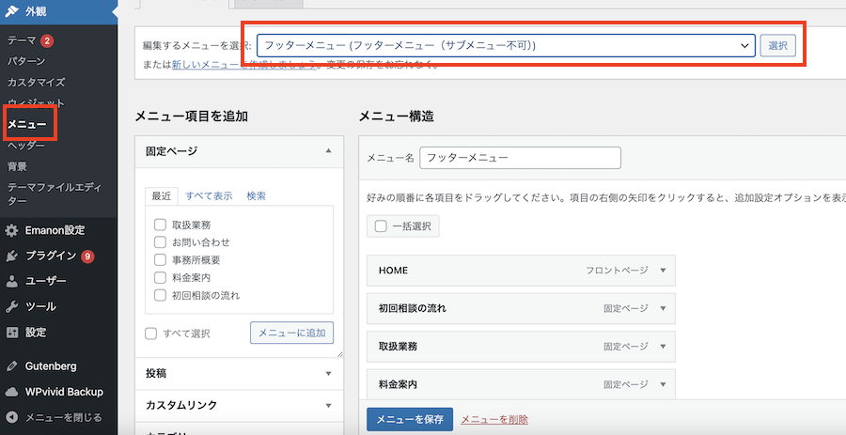The width and height of the screenshot is (846, 435).
Task: Open ユーザー via its person icon
Action: [x=12, y=281]
